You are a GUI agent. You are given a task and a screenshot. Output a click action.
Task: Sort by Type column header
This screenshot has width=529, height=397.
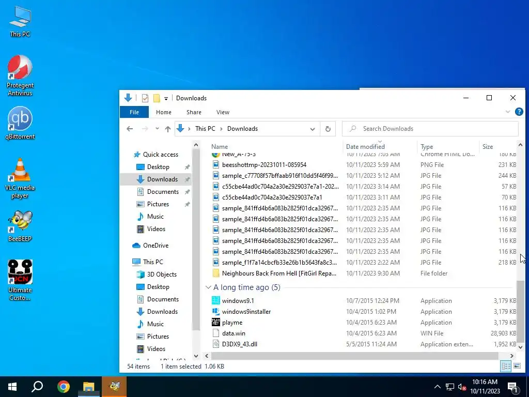point(427,146)
